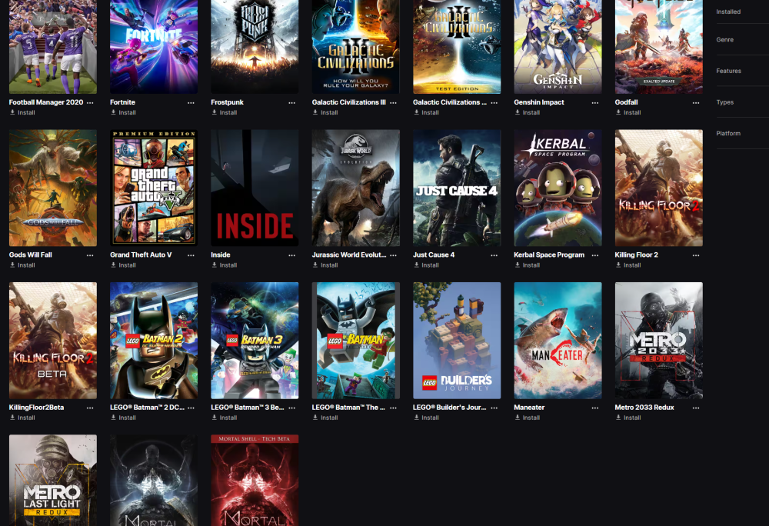Click the ellipsis icon for Maneater

pos(595,408)
